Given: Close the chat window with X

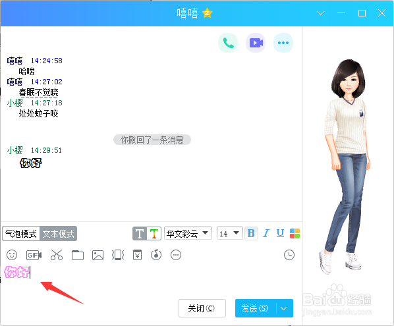Looking at the screenshot, I should click(381, 13).
